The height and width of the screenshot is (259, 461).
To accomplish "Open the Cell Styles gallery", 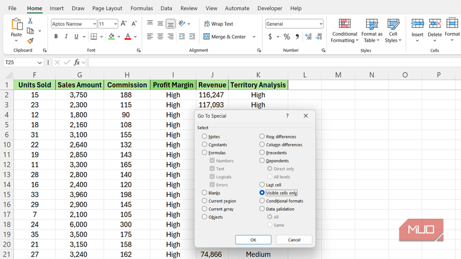I will [393, 31].
